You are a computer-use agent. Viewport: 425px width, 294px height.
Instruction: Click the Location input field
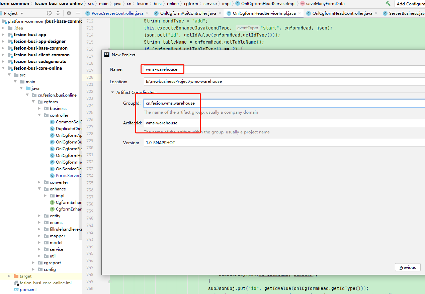coord(284,81)
